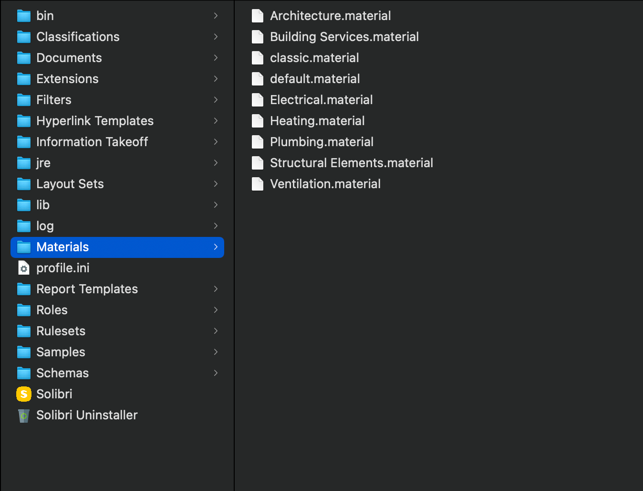
Task: Select the profile.ini file name
Action: click(63, 268)
